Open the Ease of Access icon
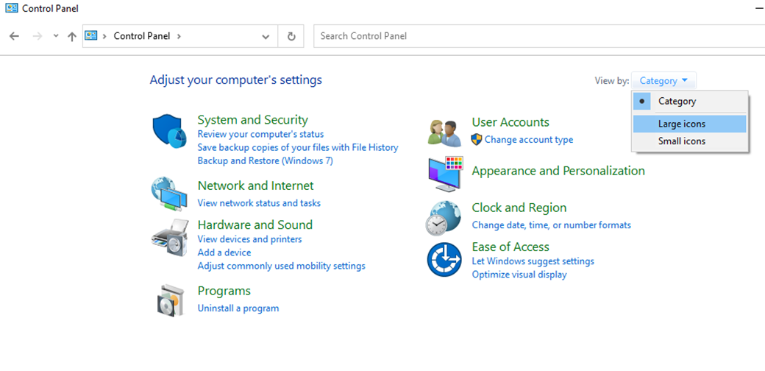 click(x=444, y=260)
